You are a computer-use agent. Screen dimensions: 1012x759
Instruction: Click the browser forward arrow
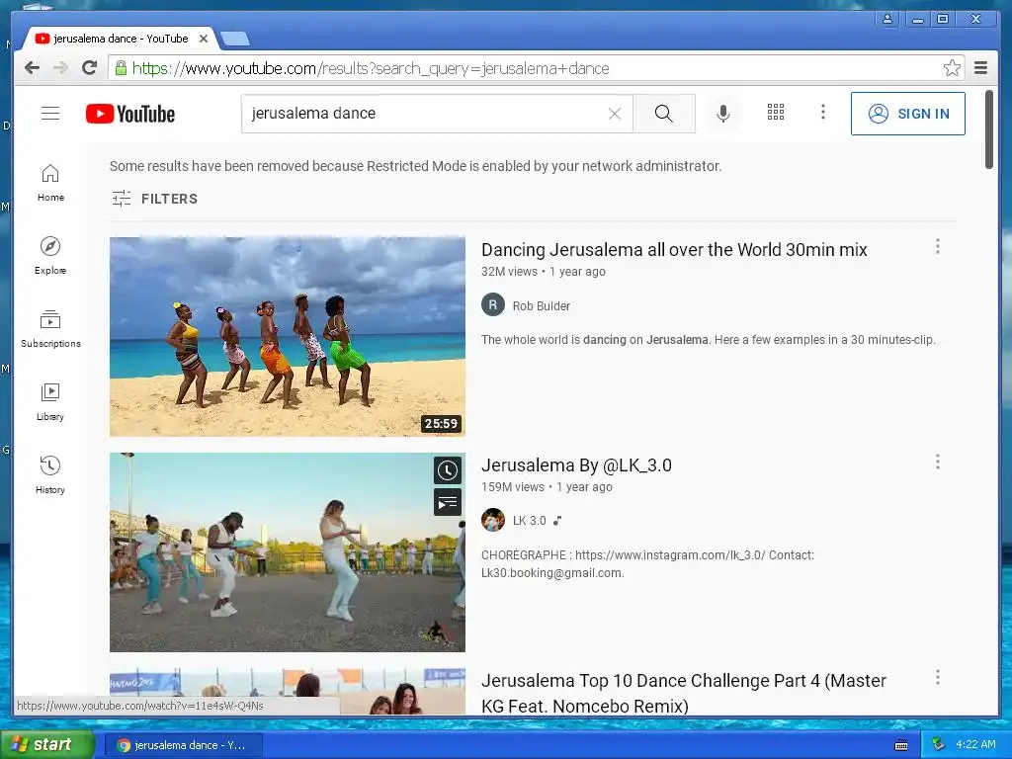(60, 68)
